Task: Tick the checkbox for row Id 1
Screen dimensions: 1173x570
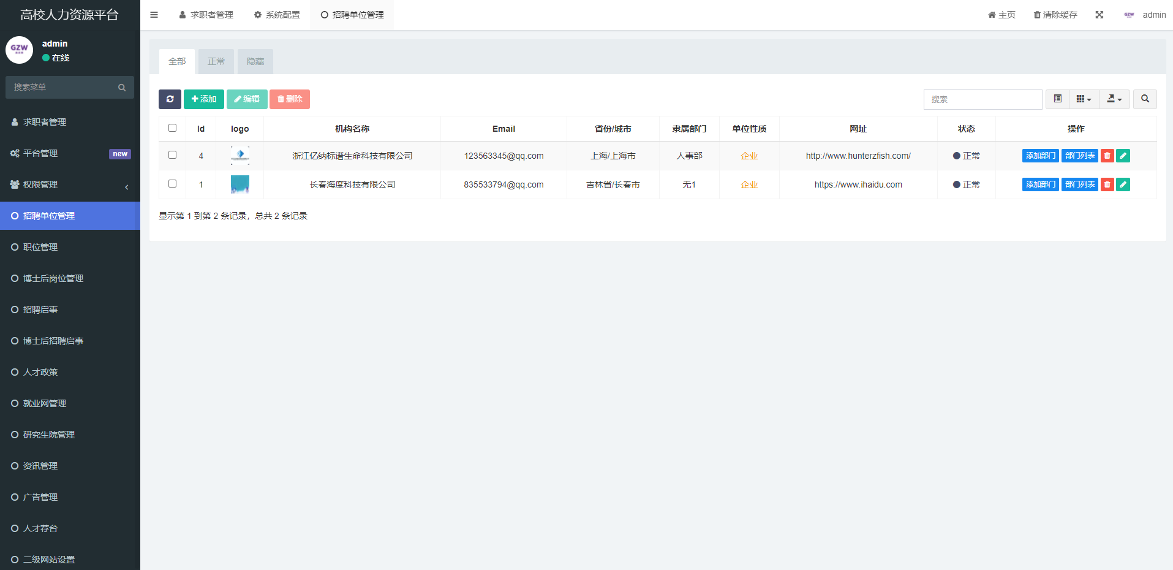Action: (x=172, y=184)
